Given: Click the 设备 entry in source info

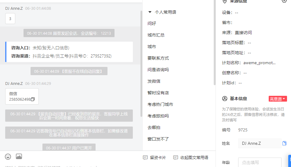Looking at the screenshot, I should [x=230, y=12].
